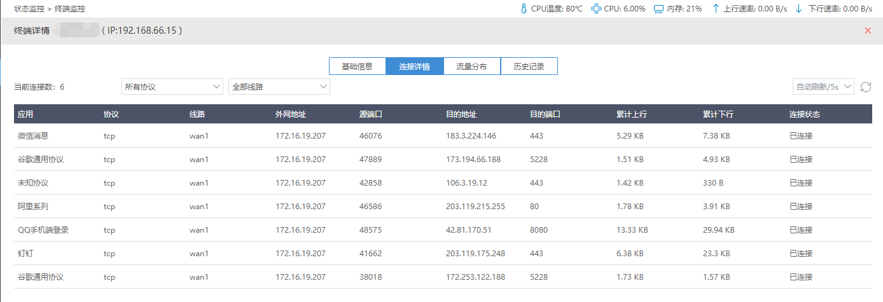Screen dimensions: 883x302
Task: Click the upload speed arrow icon
Action: 716,9
